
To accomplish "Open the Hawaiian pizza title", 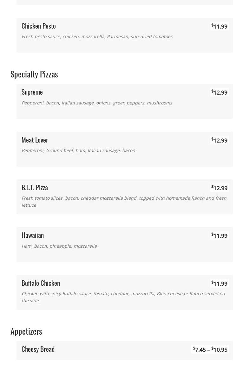I will (33, 235).
